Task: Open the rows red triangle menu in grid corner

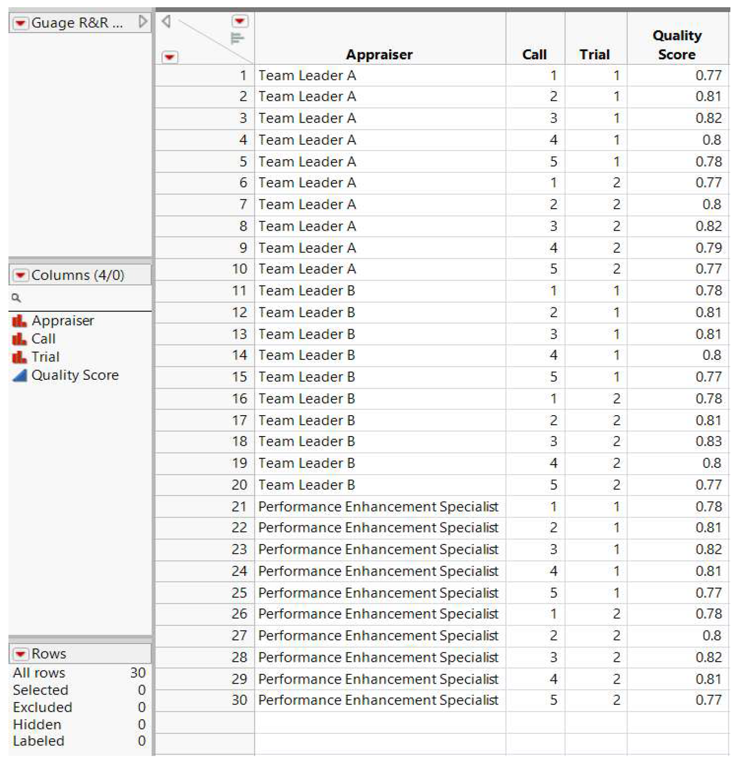Action: [x=170, y=57]
